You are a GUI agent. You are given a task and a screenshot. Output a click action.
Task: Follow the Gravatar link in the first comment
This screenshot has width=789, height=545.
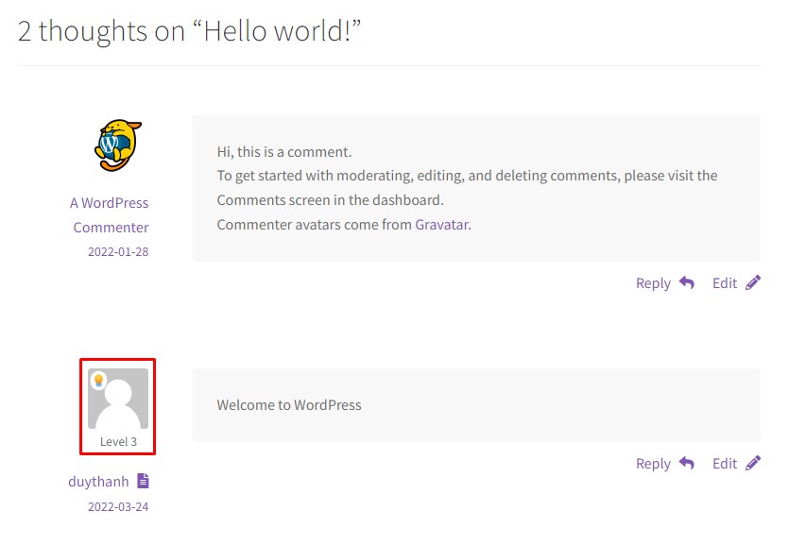[x=442, y=224]
